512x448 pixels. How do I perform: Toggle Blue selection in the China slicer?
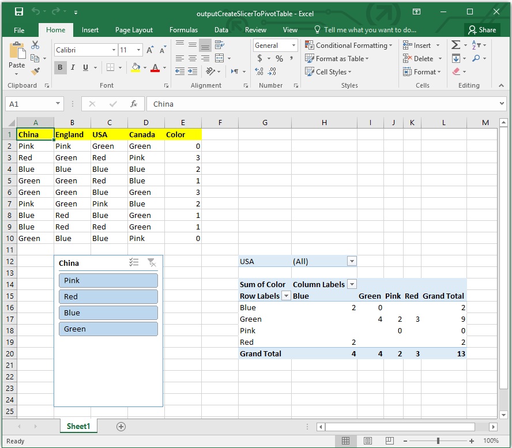click(108, 313)
